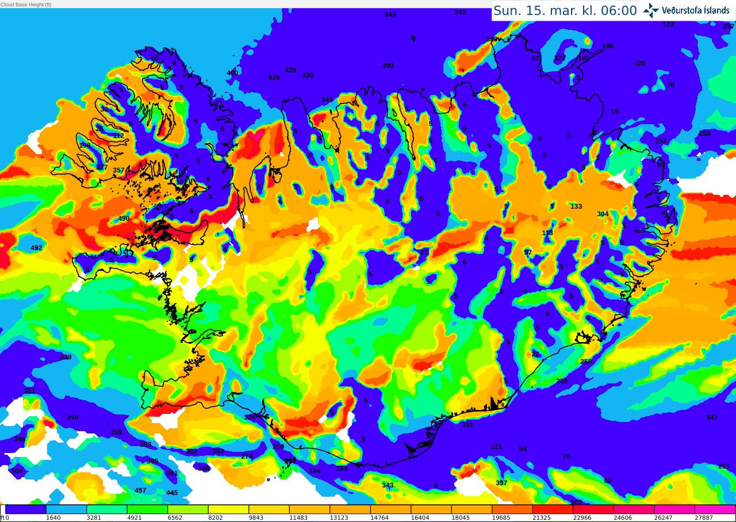Select the gold legend swatch 9843 to 11483

click(x=269, y=509)
